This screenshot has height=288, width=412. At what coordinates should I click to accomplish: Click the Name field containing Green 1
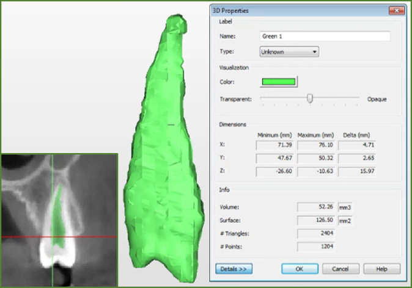pyautogui.click(x=324, y=36)
